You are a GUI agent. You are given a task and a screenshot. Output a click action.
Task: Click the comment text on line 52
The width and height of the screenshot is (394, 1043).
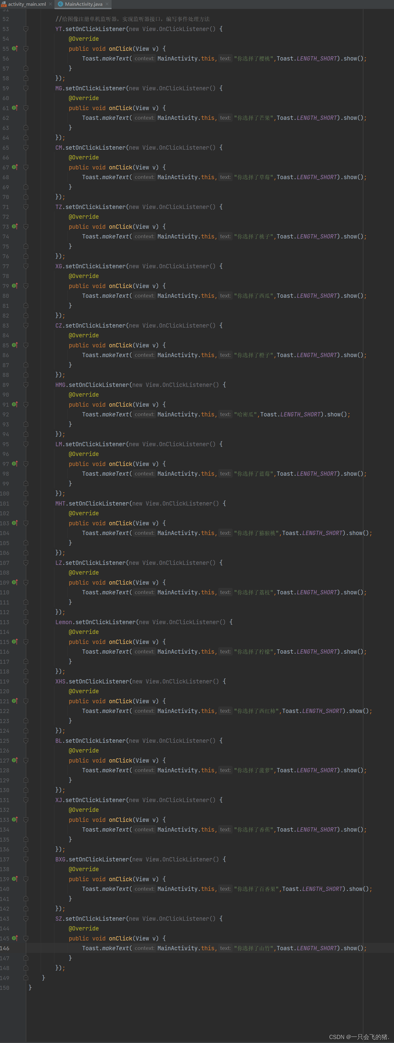[132, 19]
